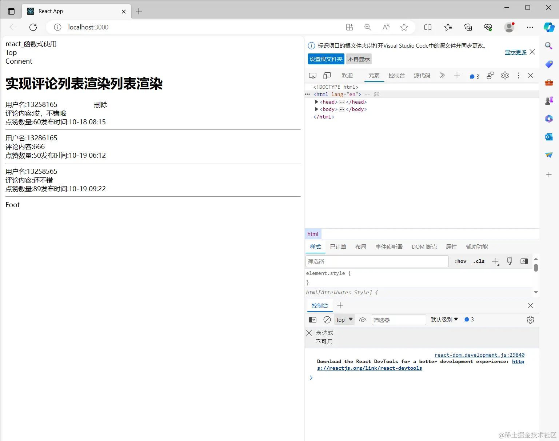Select the html lang element row

pyautogui.click(x=422, y=94)
